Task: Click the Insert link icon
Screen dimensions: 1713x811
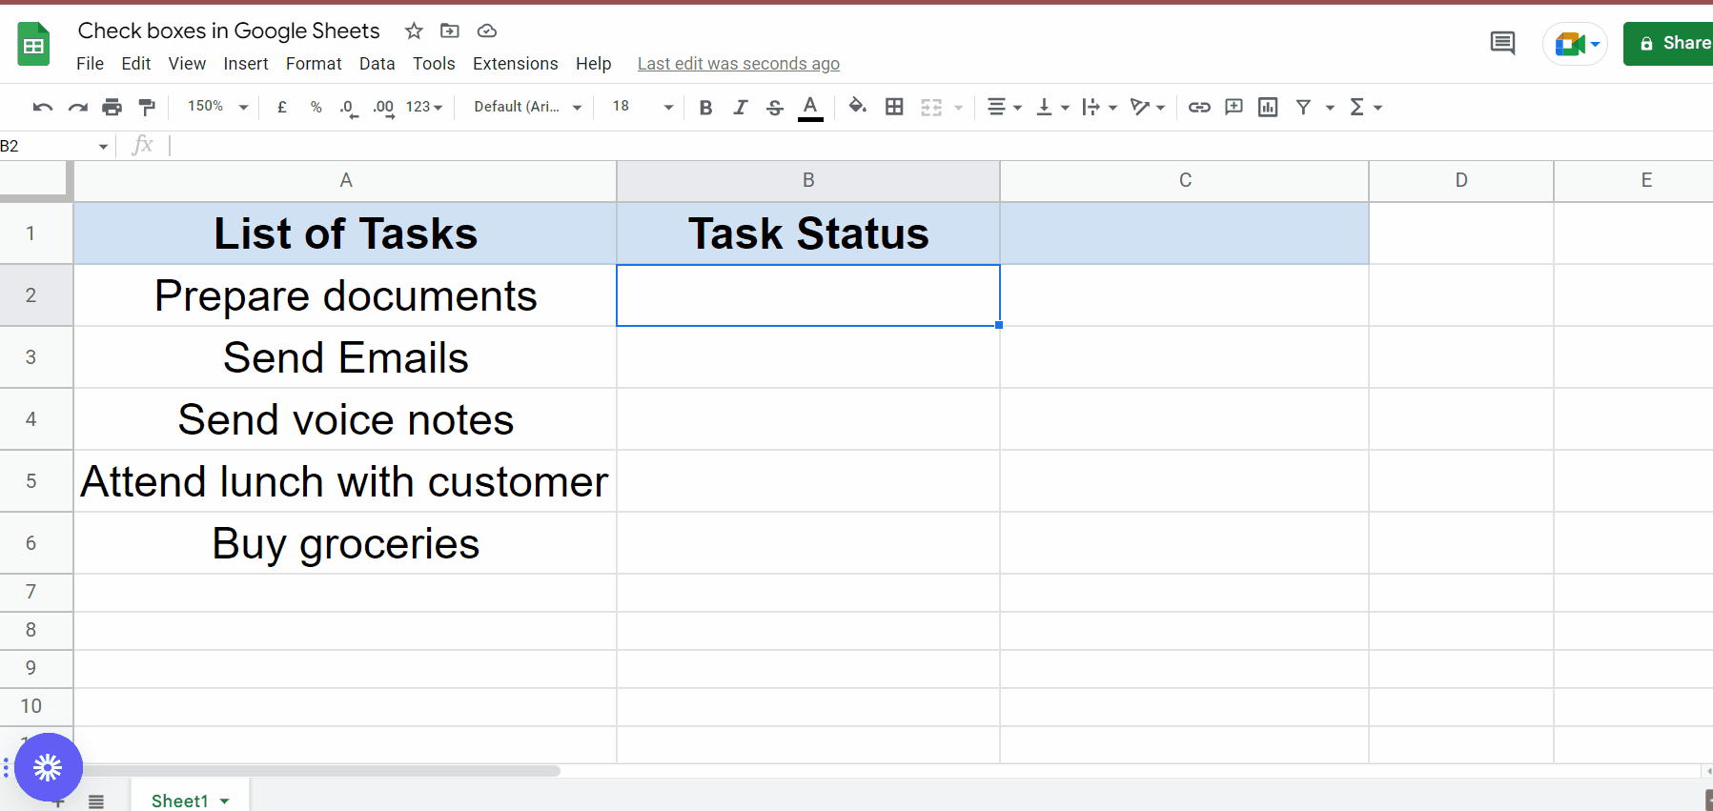Action: click(x=1199, y=107)
